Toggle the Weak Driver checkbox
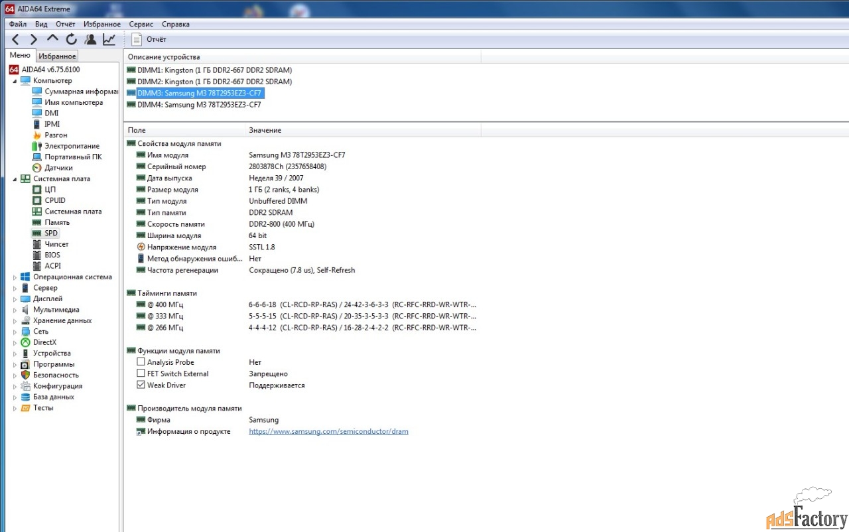Screen dimensions: 849x532 [141, 385]
